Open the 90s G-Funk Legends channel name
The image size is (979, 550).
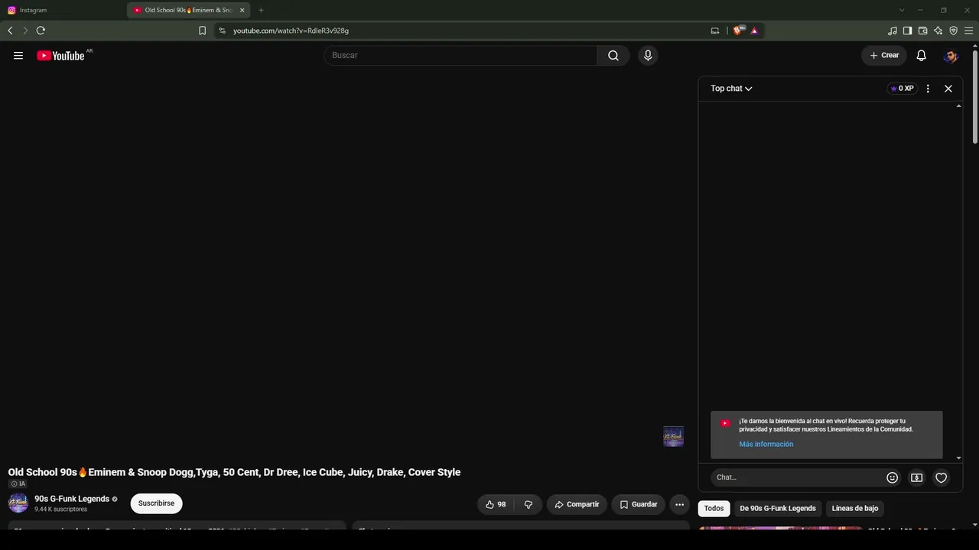tap(72, 499)
